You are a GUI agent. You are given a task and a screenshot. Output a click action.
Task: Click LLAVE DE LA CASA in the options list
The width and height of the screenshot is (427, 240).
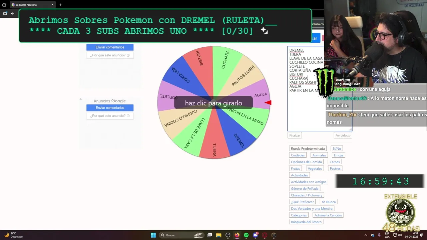click(306, 58)
